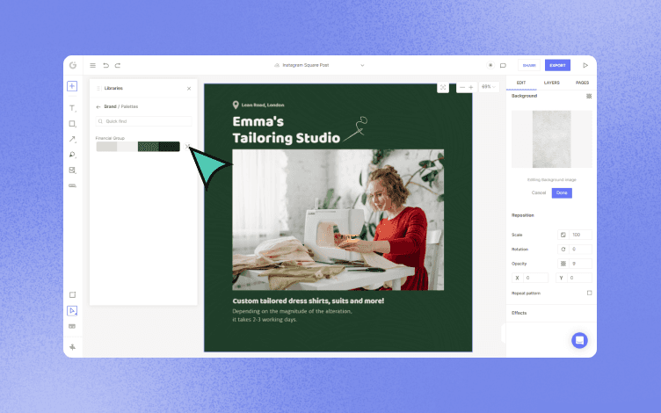Click the SHARE button
This screenshot has height=413, width=661.
tap(529, 65)
